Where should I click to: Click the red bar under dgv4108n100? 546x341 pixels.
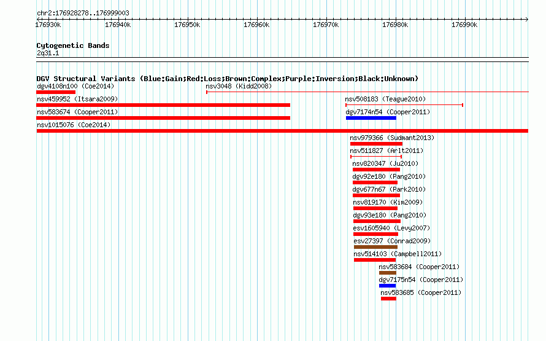[x=56, y=92]
